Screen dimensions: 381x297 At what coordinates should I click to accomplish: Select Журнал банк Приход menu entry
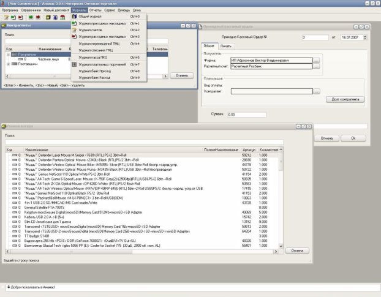[109, 71]
